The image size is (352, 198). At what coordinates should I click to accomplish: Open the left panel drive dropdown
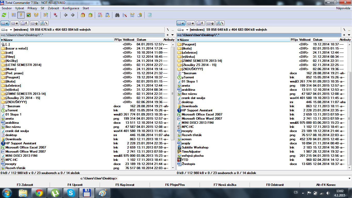click(x=7, y=30)
